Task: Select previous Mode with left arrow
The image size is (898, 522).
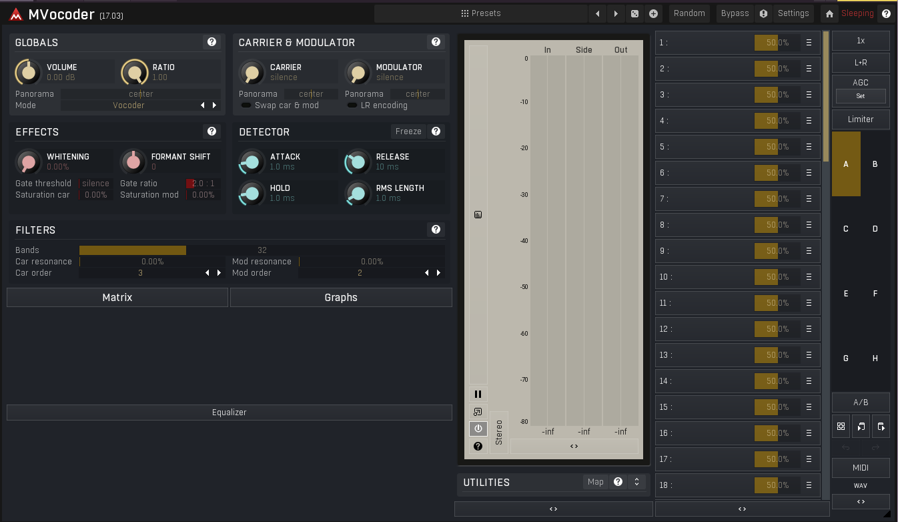Action: pyautogui.click(x=203, y=105)
